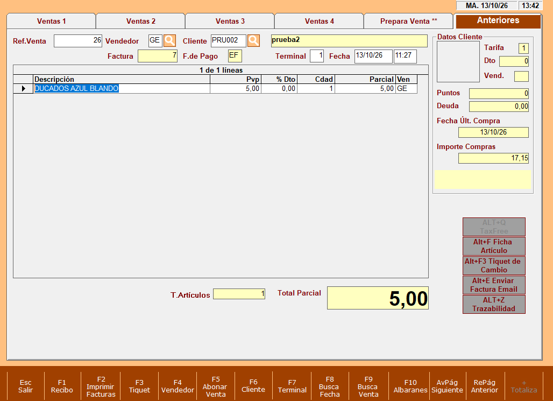
Task: Click F9 Busca Venta
Action: 368,386
